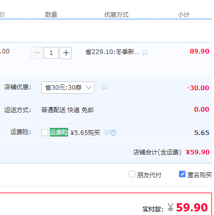
Task: Click the quantity input field showing 1
Action: click(x=51, y=53)
